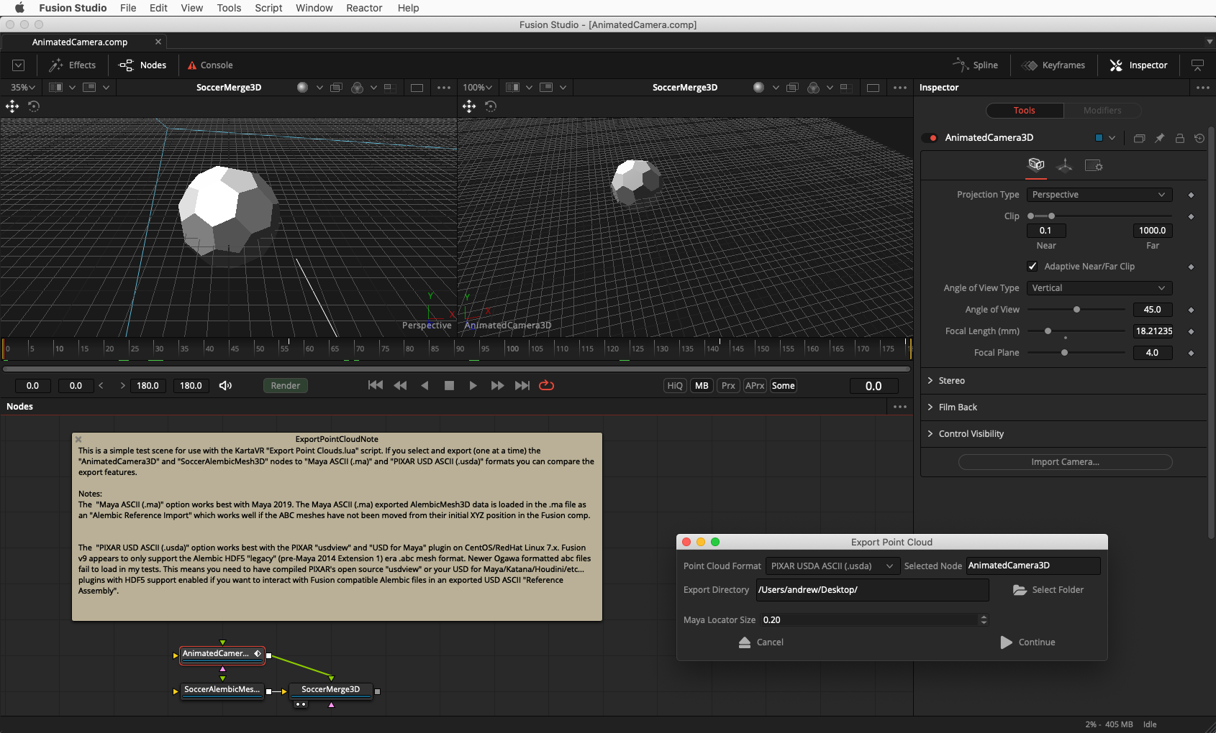Viewport: 1216px width, 733px height.
Task: Open left viewer 35% zoom dropdown
Action: tap(22, 88)
